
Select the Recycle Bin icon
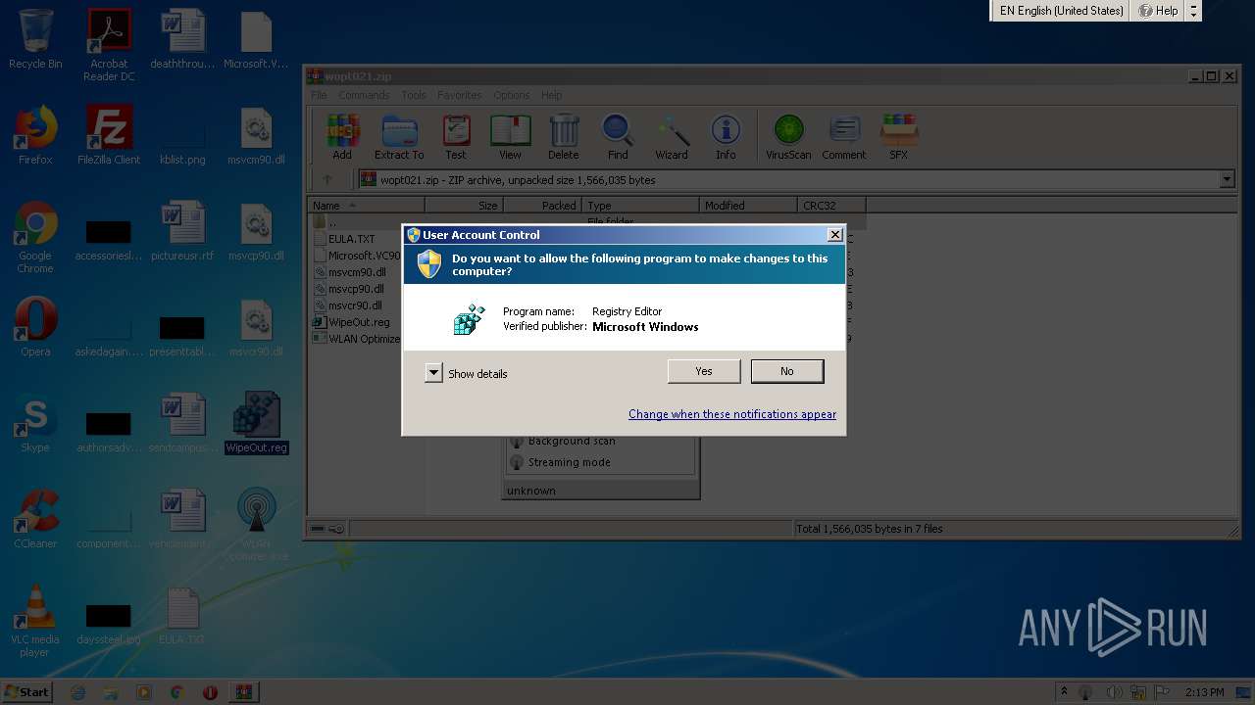[x=35, y=39]
